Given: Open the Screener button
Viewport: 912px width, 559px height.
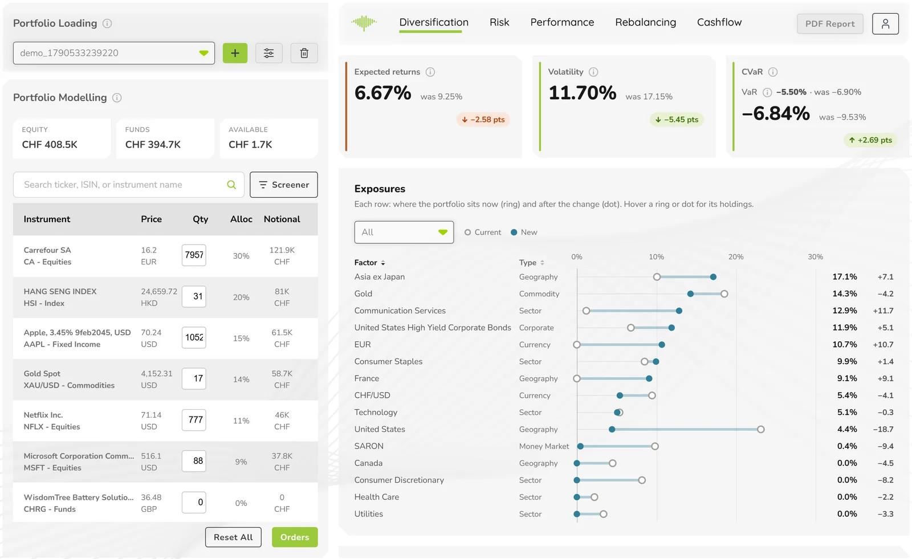Looking at the screenshot, I should 284,185.
